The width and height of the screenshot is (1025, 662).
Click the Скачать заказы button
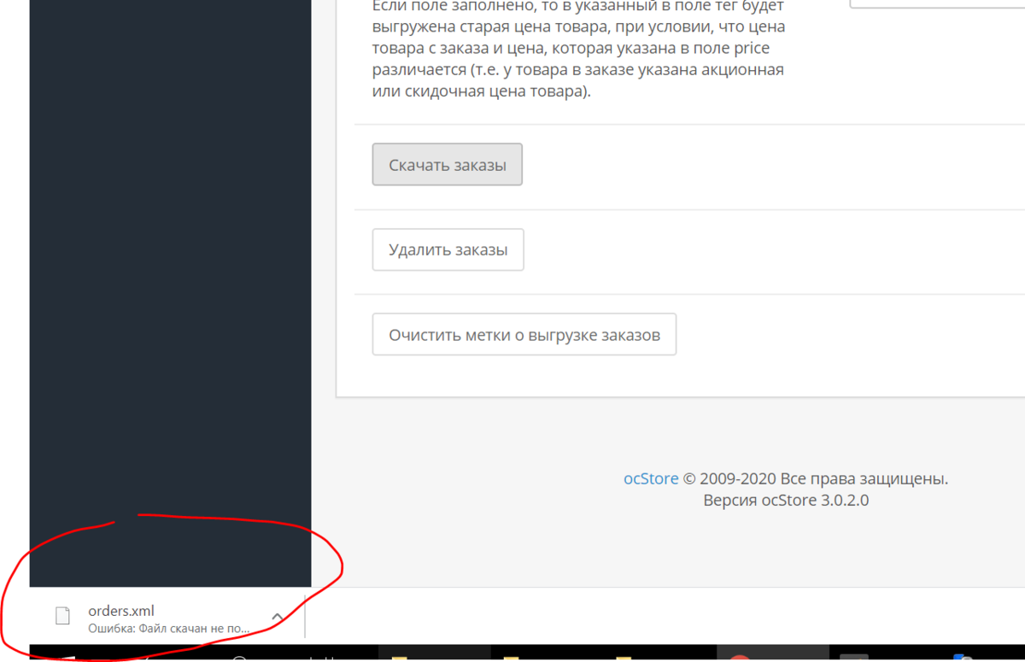447,165
